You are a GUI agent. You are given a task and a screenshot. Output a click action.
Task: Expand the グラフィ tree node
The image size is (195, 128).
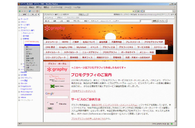pyautogui.click(x=19, y=22)
